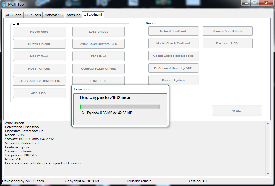Click Reboot Fastboot under Xiaomi
Image resolution: width=275 pixels, height=186 pixels.
[x=173, y=31]
